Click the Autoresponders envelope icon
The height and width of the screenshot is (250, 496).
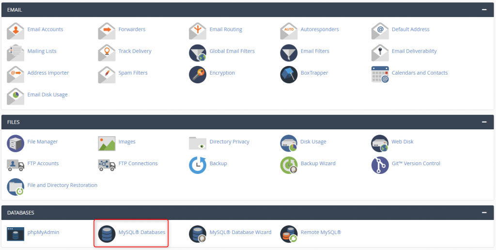coord(289,31)
